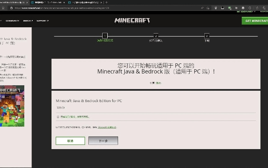Open the green add-payment-method link
Image resolution: width=268 pixels, height=168 pixels.
point(75,117)
